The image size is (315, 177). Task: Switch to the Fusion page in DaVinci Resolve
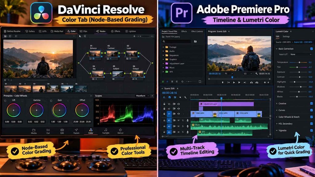(76, 131)
